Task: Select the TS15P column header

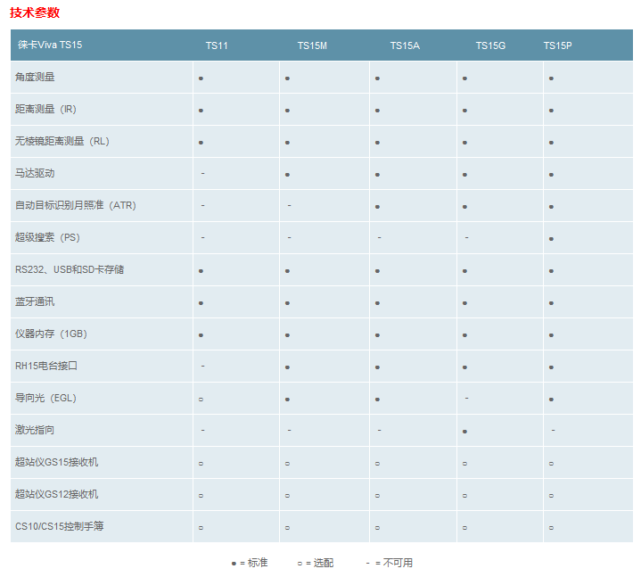Action: (557, 45)
